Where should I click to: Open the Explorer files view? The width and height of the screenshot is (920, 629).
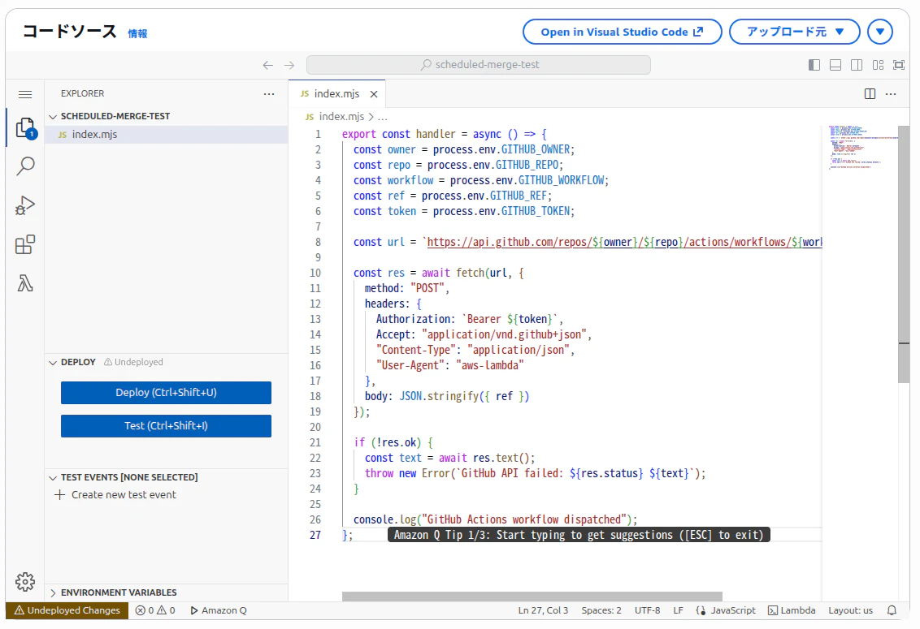coord(25,127)
